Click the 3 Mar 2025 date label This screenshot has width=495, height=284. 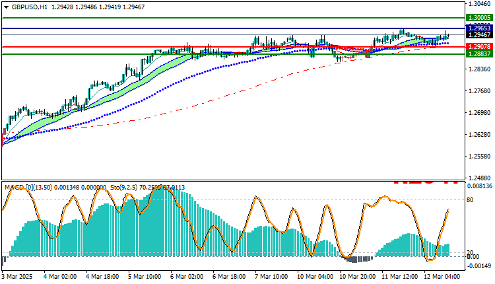17,277
